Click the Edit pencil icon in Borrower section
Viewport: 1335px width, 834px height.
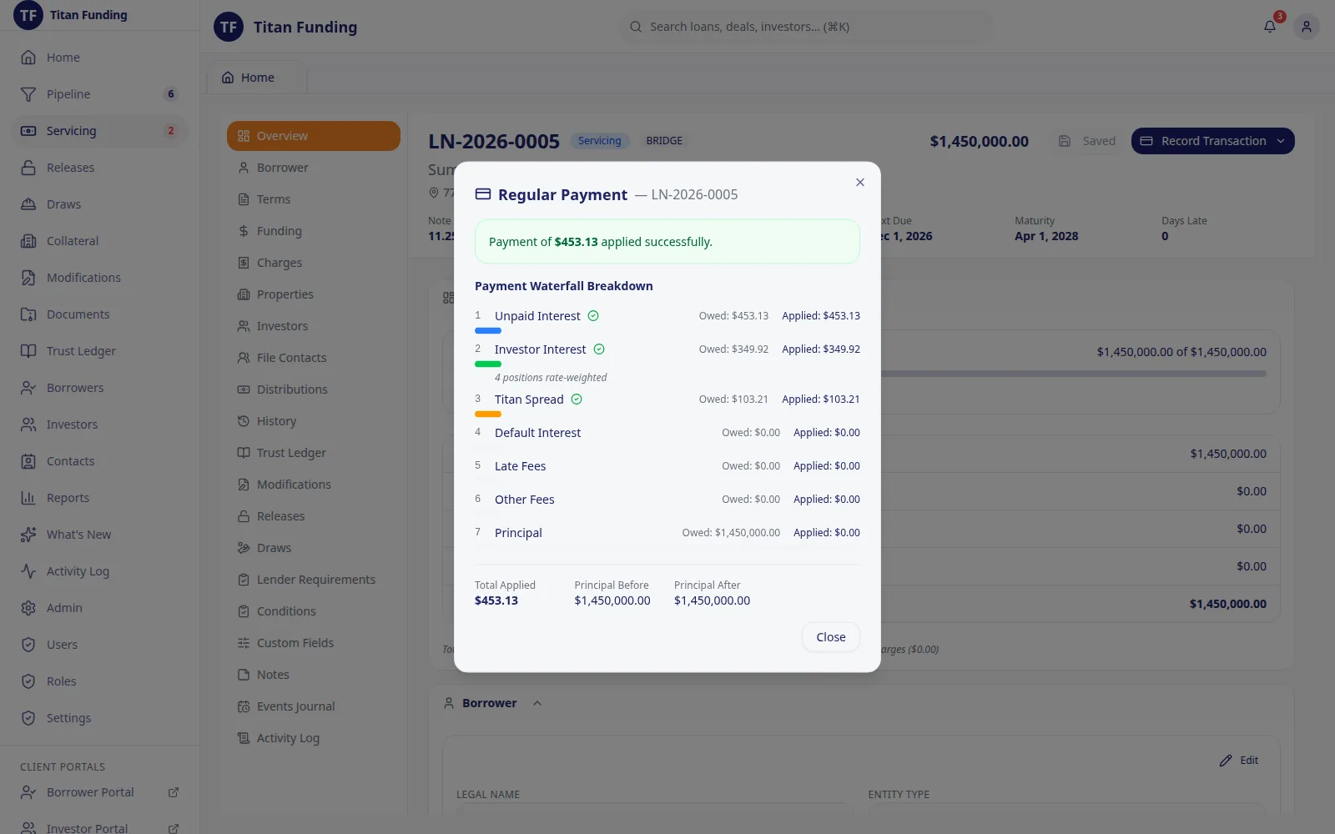click(1226, 761)
